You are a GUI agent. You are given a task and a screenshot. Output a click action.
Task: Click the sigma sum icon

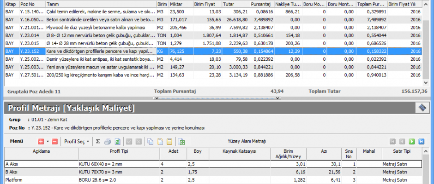point(98,142)
